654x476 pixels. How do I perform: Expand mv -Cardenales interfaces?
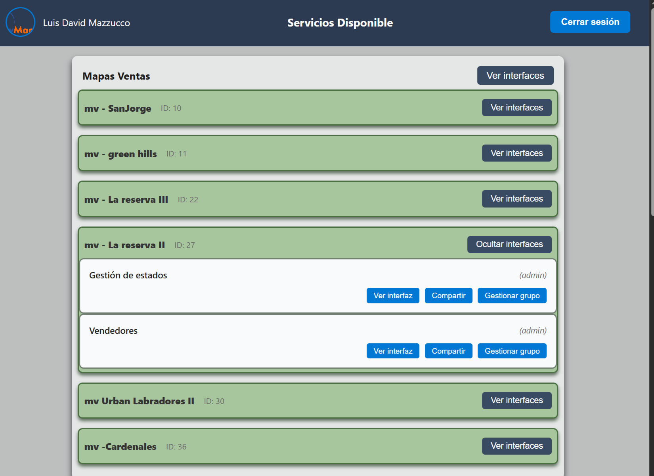point(516,446)
